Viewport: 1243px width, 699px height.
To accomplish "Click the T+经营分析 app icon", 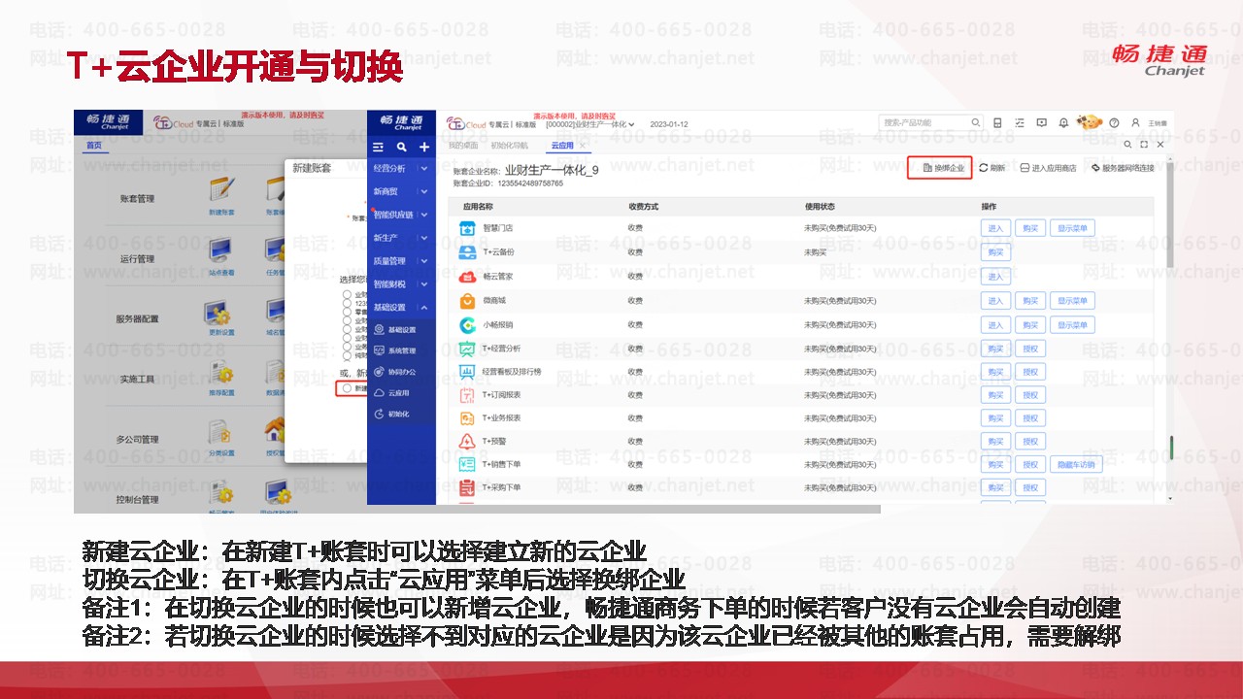I will pos(466,348).
